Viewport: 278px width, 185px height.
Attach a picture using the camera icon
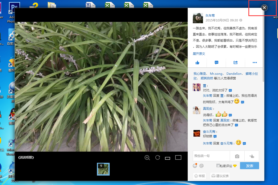pyautogui.click(x=237, y=156)
